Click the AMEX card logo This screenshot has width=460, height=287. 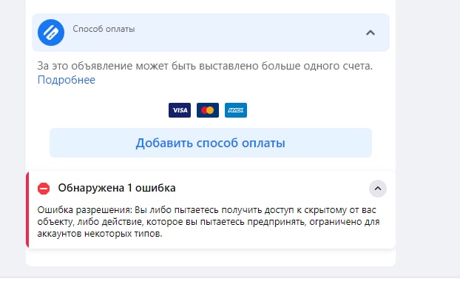236,110
